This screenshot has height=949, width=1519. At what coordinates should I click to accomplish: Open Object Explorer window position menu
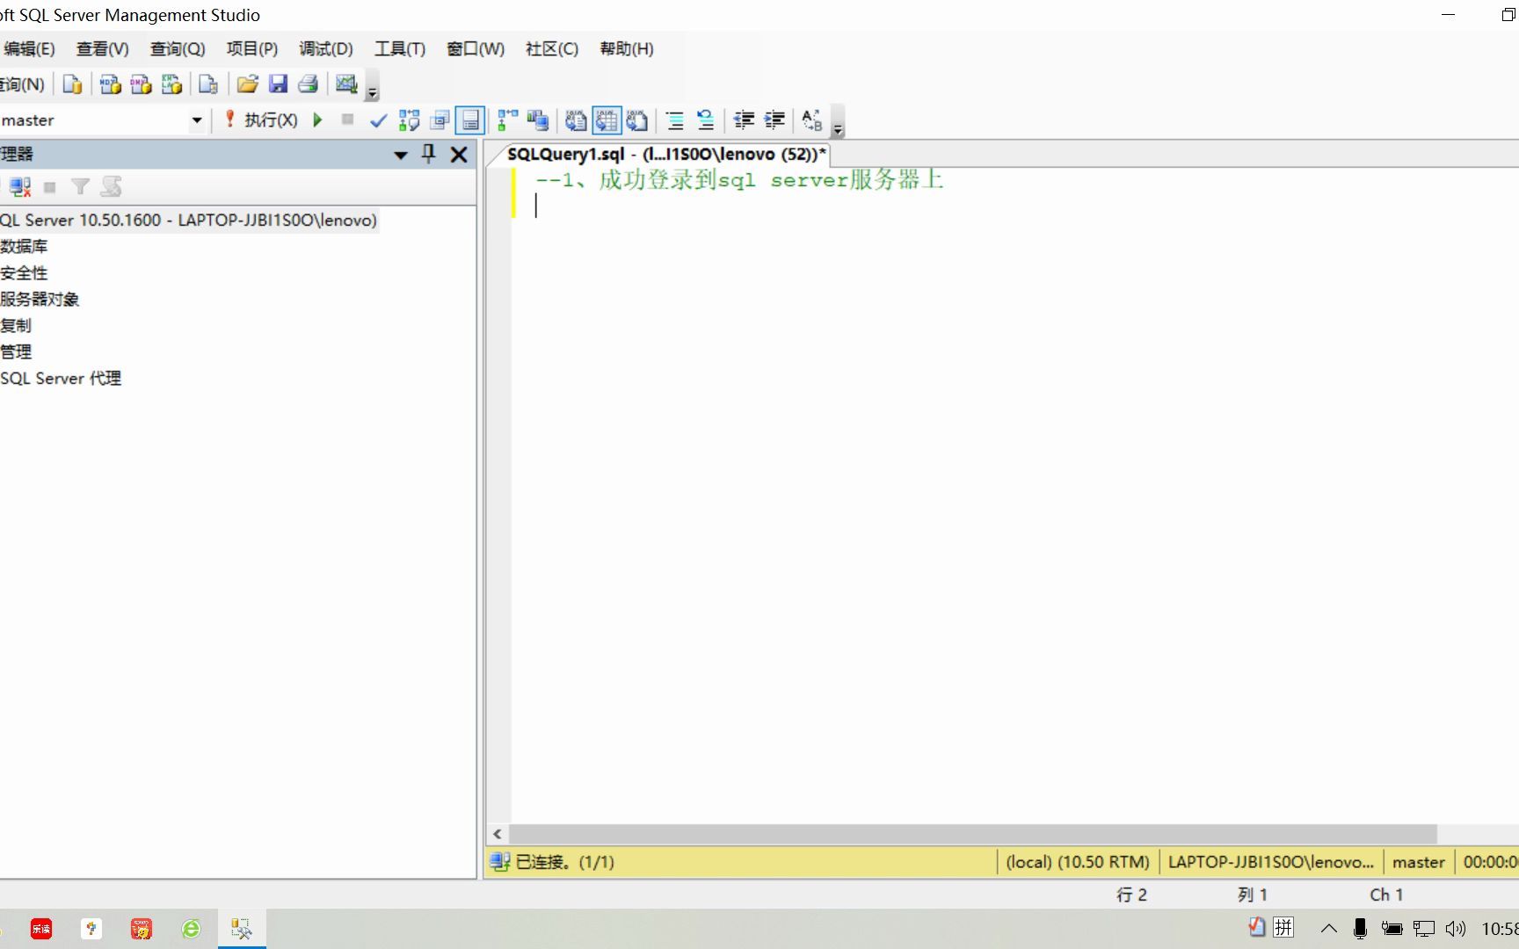pyautogui.click(x=401, y=156)
